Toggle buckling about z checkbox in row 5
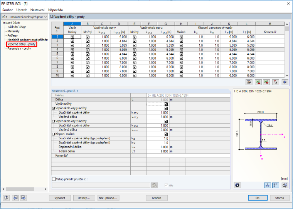The image size is (293, 209). [134, 54]
